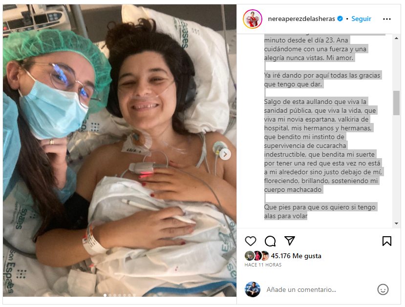Share post with paper plane icon

pos(290,241)
